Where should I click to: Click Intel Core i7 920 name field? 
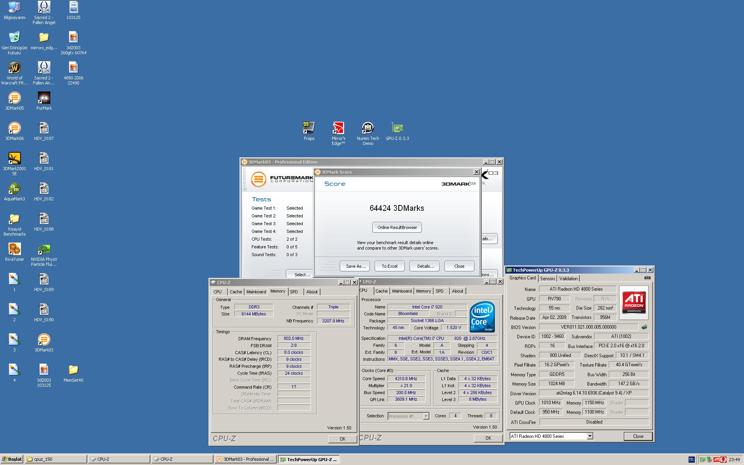coord(427,307)
